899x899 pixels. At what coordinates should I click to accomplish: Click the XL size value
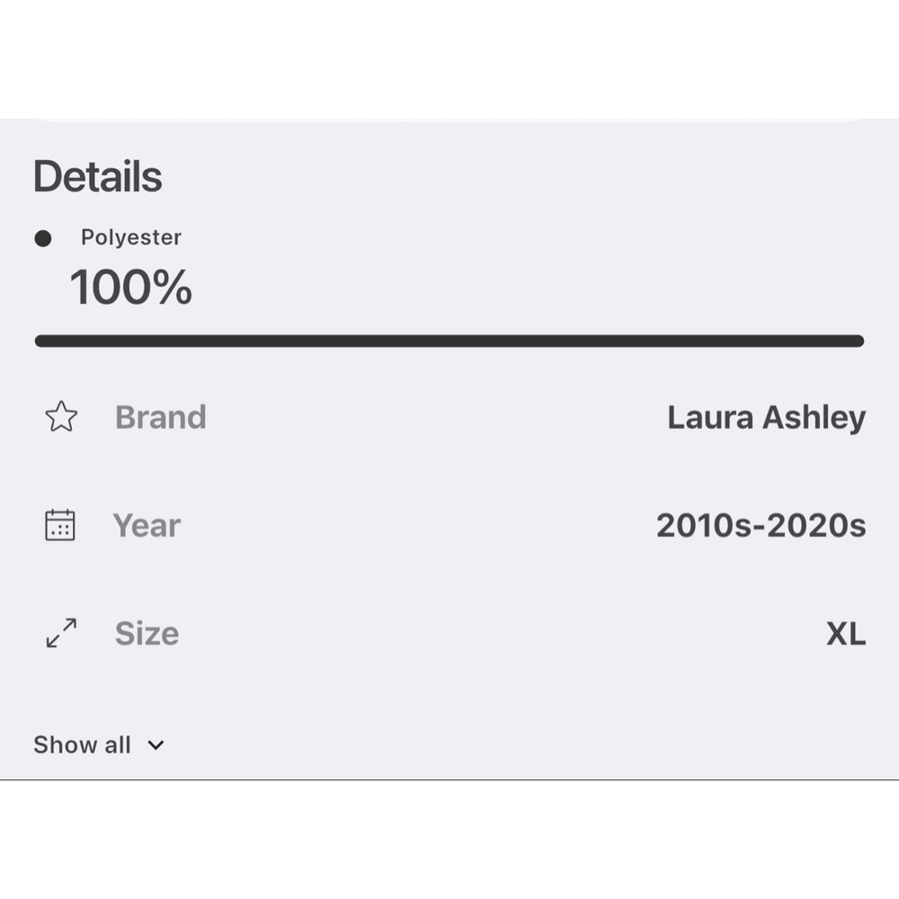[845, 634]
